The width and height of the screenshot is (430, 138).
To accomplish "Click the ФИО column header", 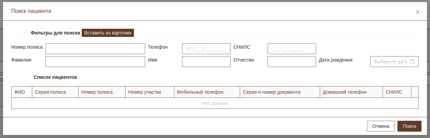I will 20,92.
